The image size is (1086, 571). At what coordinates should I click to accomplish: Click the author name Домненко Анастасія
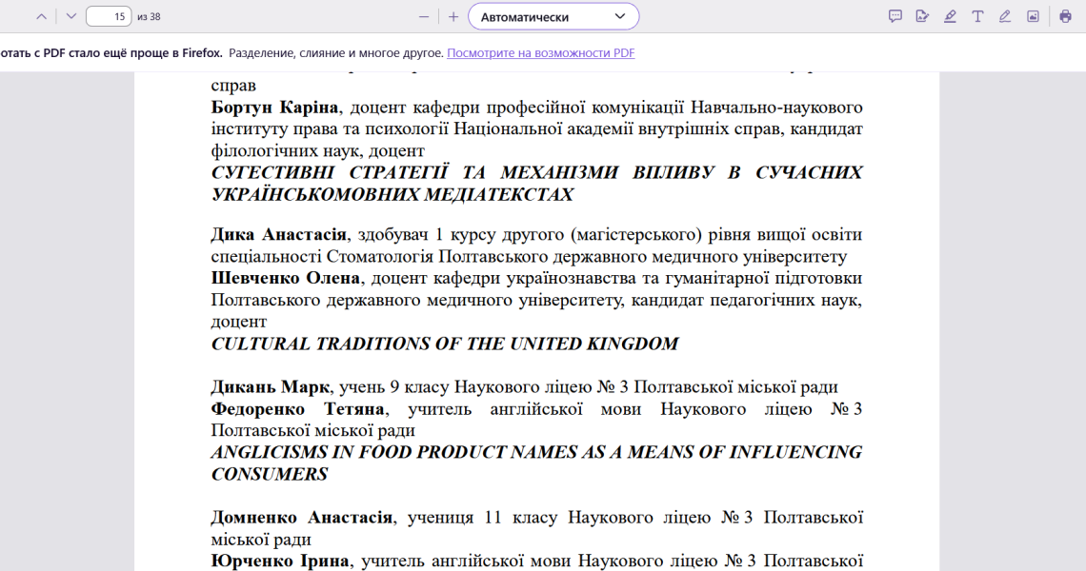coord(301,518)
